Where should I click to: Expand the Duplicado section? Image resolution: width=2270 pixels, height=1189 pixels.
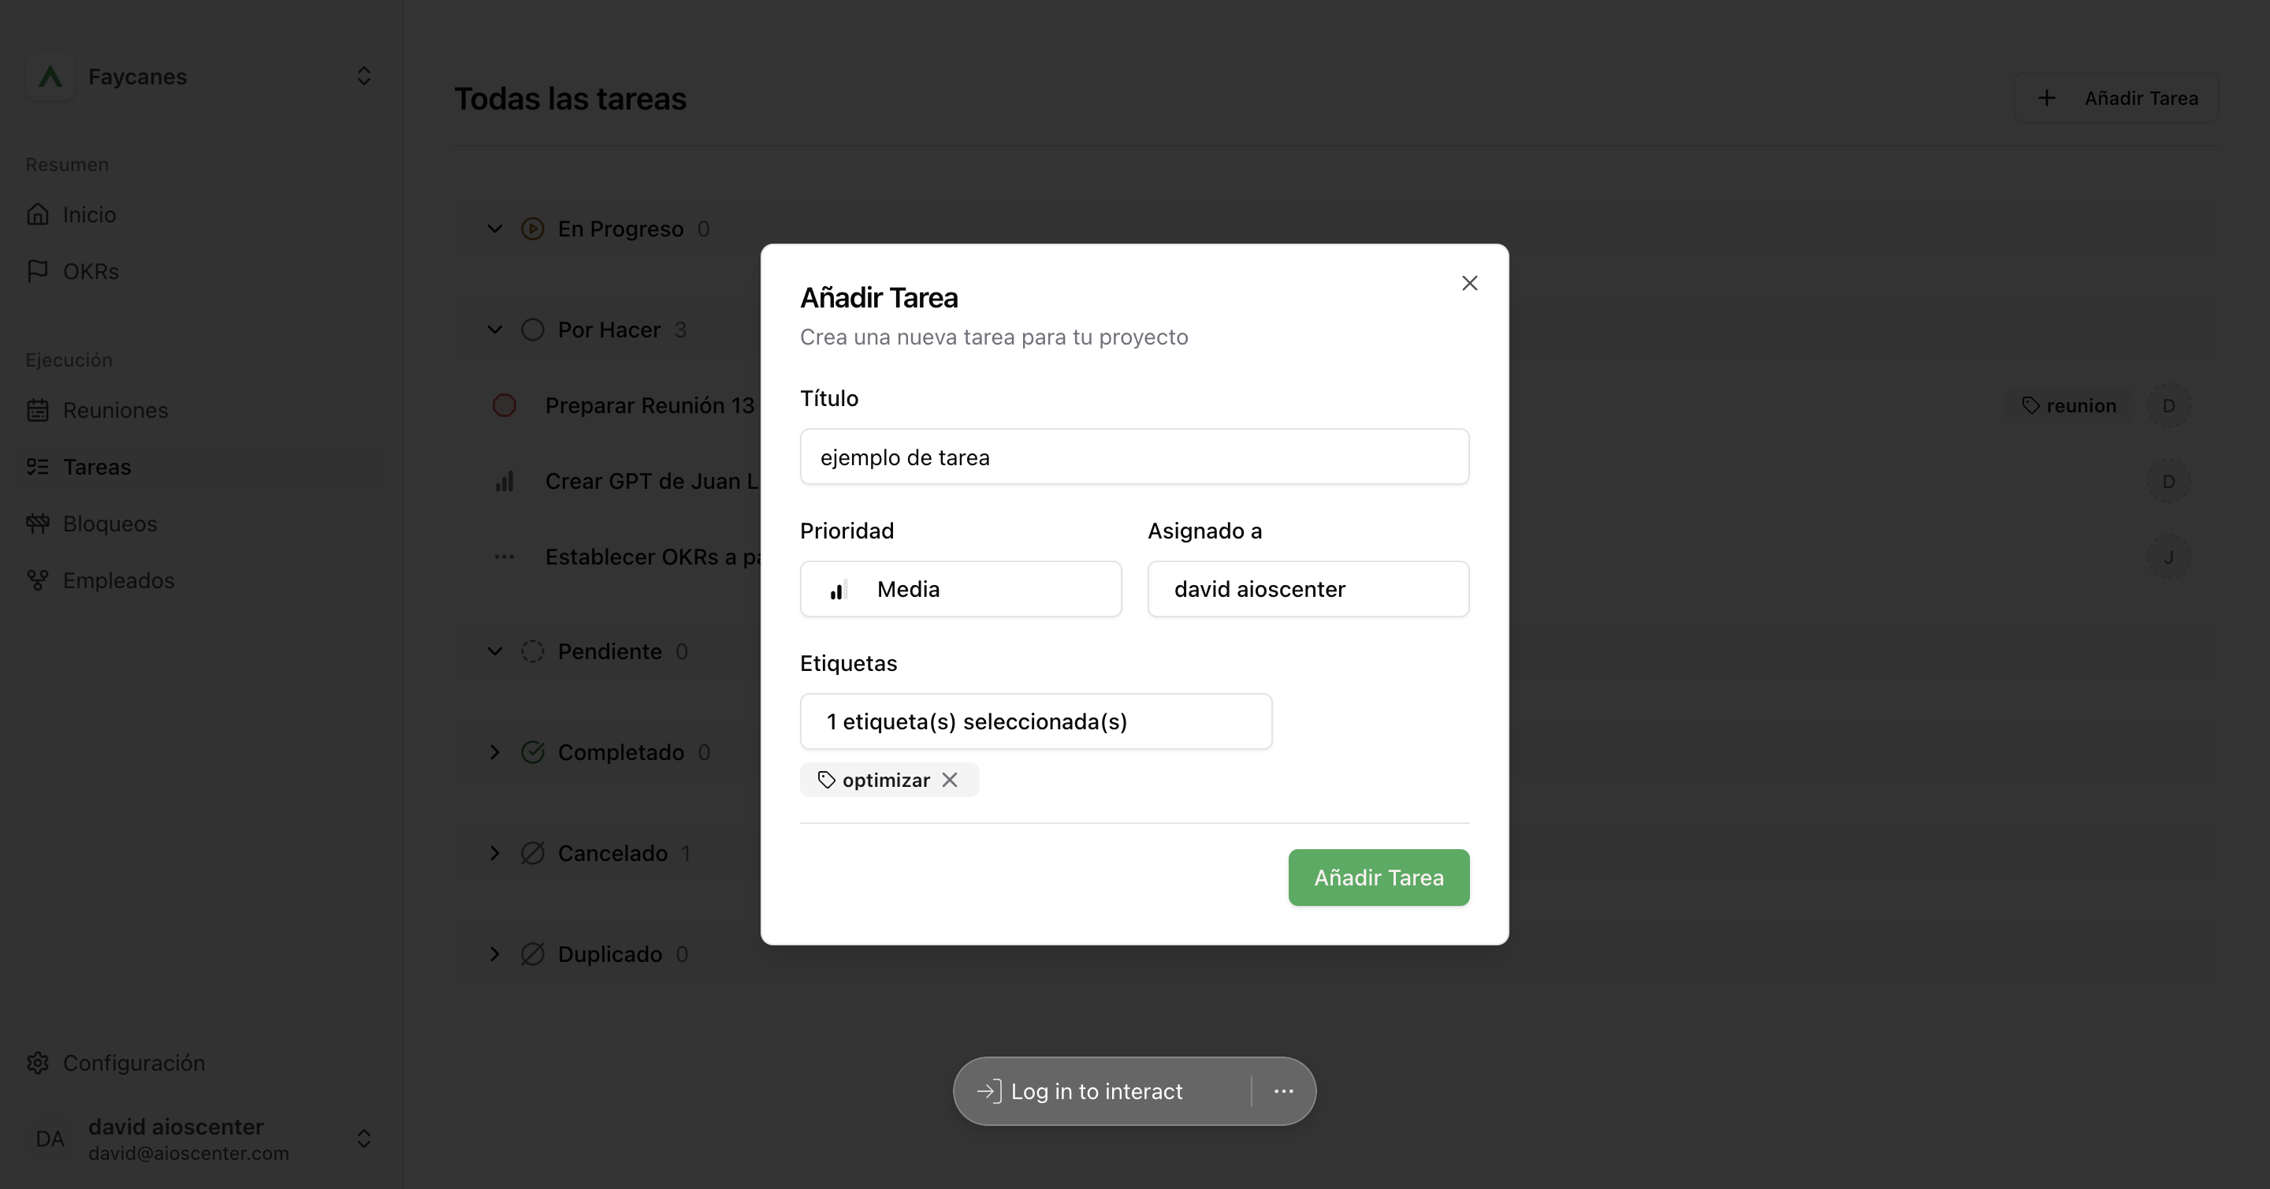[x=495, y=954]
